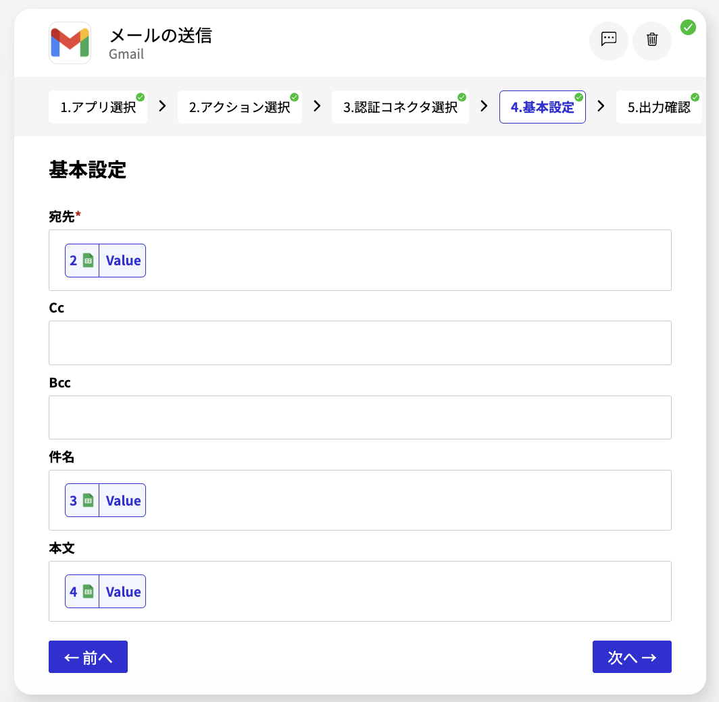719x702 pixels.
Task: Click the trash delete icon
Action: 652,40
